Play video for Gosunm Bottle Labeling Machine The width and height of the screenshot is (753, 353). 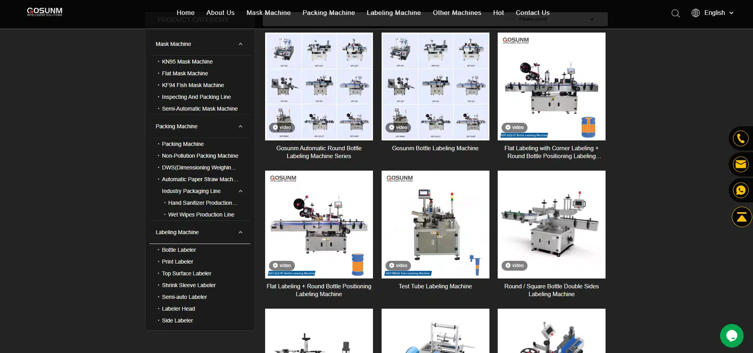(x=398, y=127)
